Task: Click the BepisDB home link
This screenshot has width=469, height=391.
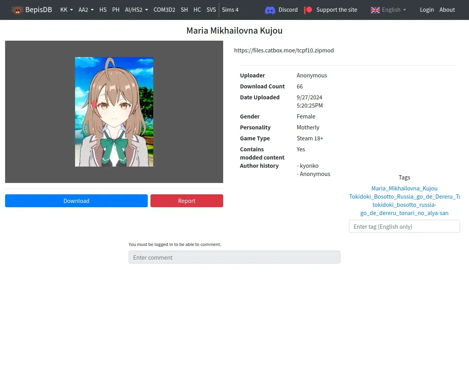Action: [32, 10]
